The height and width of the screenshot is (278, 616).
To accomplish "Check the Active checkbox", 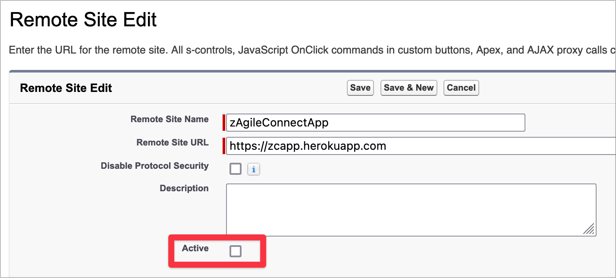I will point(236,251).
